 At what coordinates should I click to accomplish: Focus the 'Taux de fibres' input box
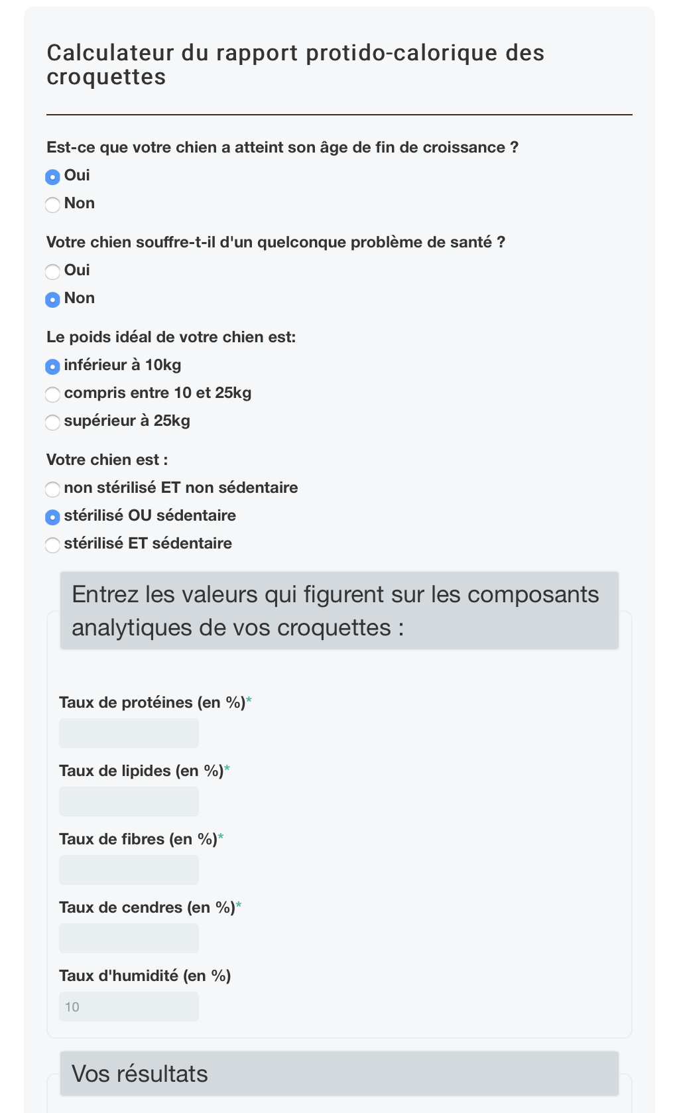129,870
